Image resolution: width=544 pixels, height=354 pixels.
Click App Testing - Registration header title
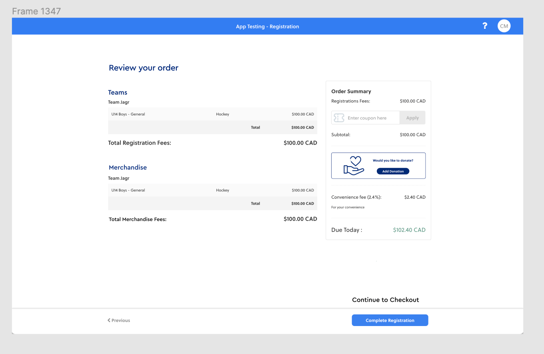point(268,26)
